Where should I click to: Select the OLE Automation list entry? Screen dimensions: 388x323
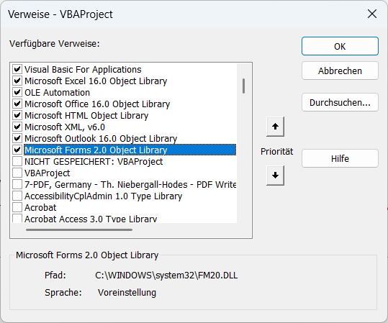click(x=57, y=93)
